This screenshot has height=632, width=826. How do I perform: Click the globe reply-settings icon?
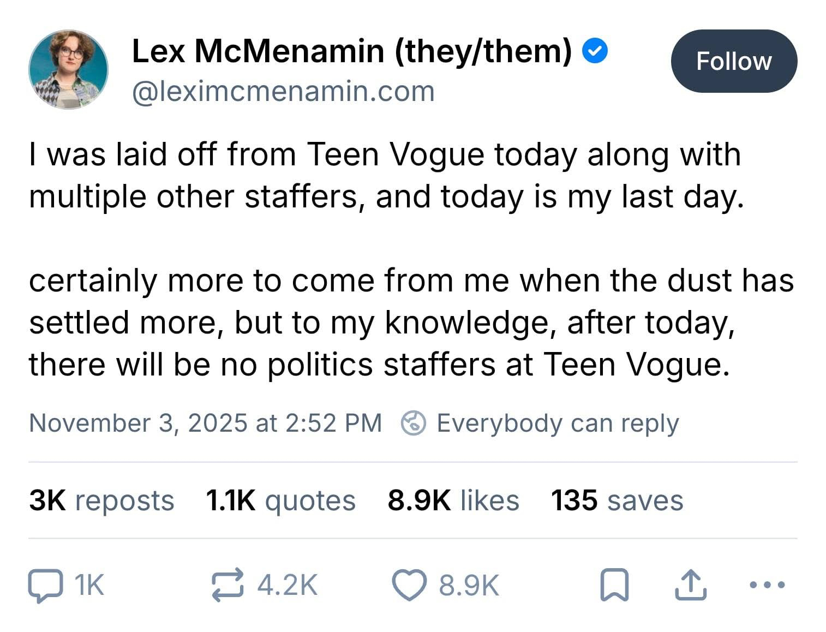413,424
